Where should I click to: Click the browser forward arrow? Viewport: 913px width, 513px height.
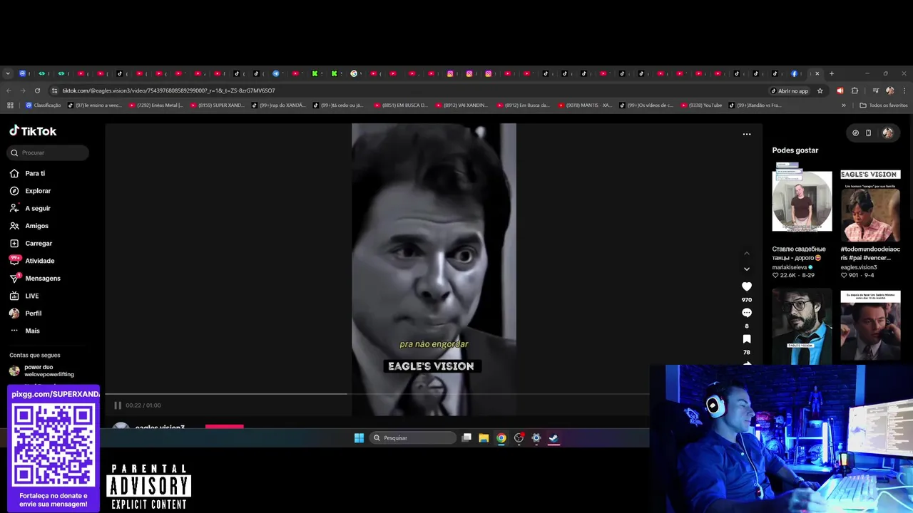[23, 90]
